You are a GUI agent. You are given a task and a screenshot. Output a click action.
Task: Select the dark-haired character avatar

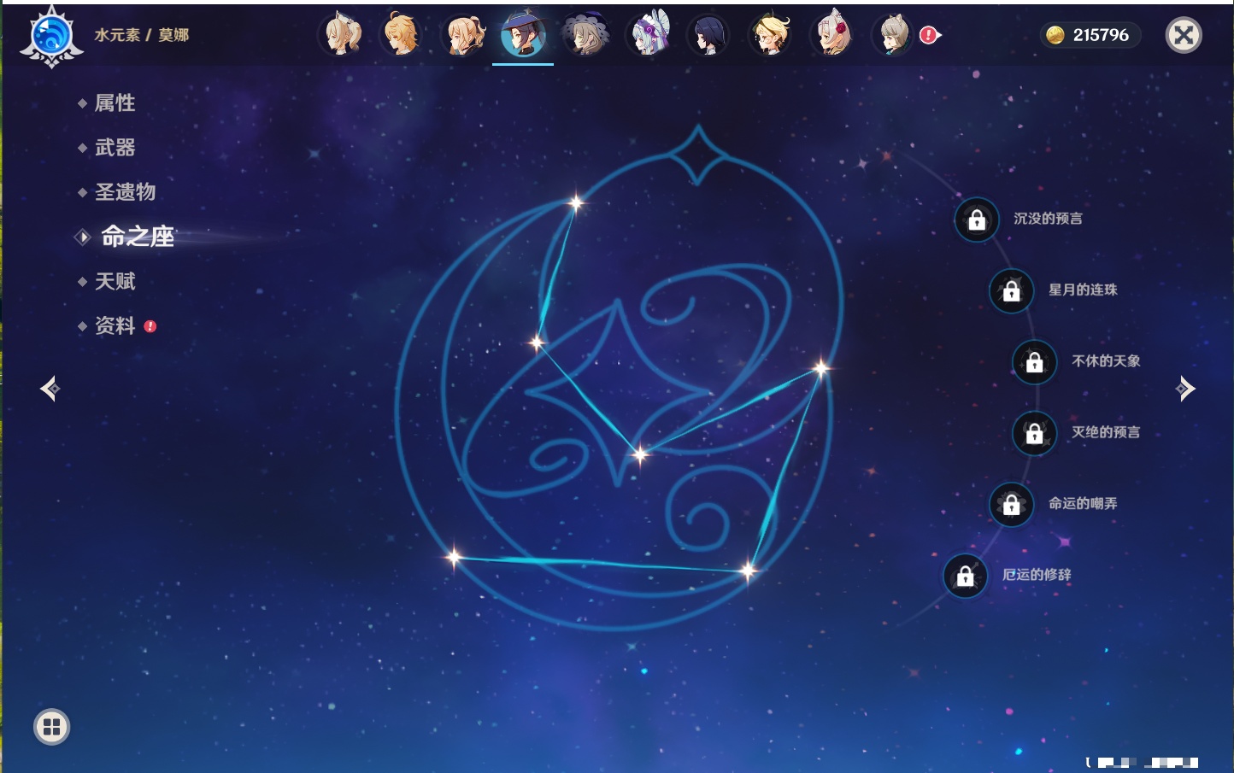coord(708,35)
